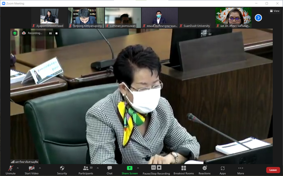The height and width of the screenshot is (176, 283).
Task: Open the Apps panel
Action: [x=223, y=170]
